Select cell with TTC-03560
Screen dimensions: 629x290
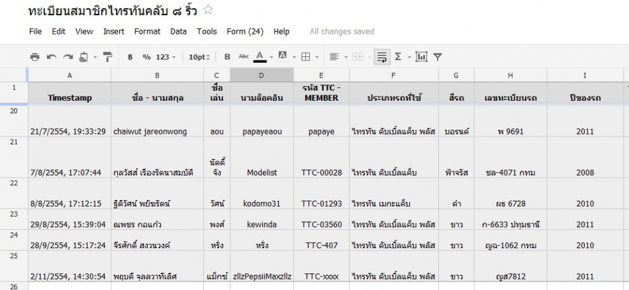click(321, 219)
